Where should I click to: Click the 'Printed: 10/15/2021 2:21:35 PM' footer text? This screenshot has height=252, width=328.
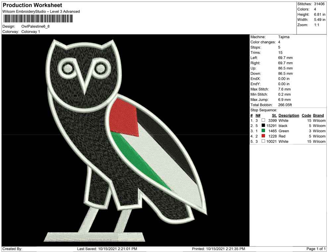[218, 249]
